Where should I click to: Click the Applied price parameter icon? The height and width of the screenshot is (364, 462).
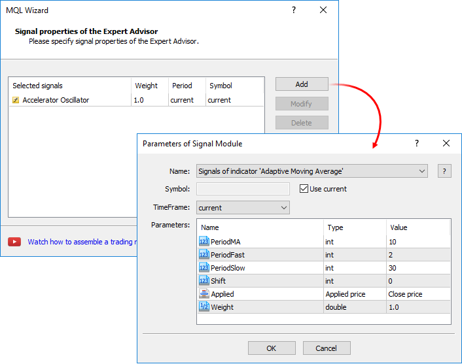coord(204,294)
